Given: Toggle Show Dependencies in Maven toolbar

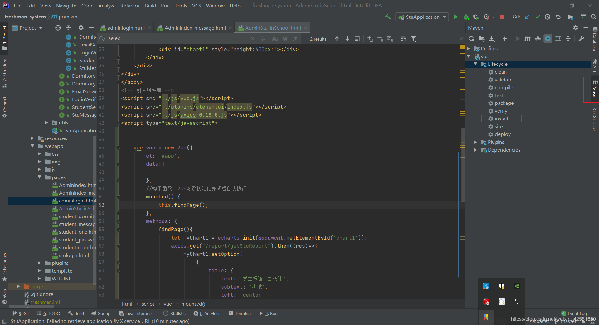Looking at the screenshot, I should (x=558, y=39).
